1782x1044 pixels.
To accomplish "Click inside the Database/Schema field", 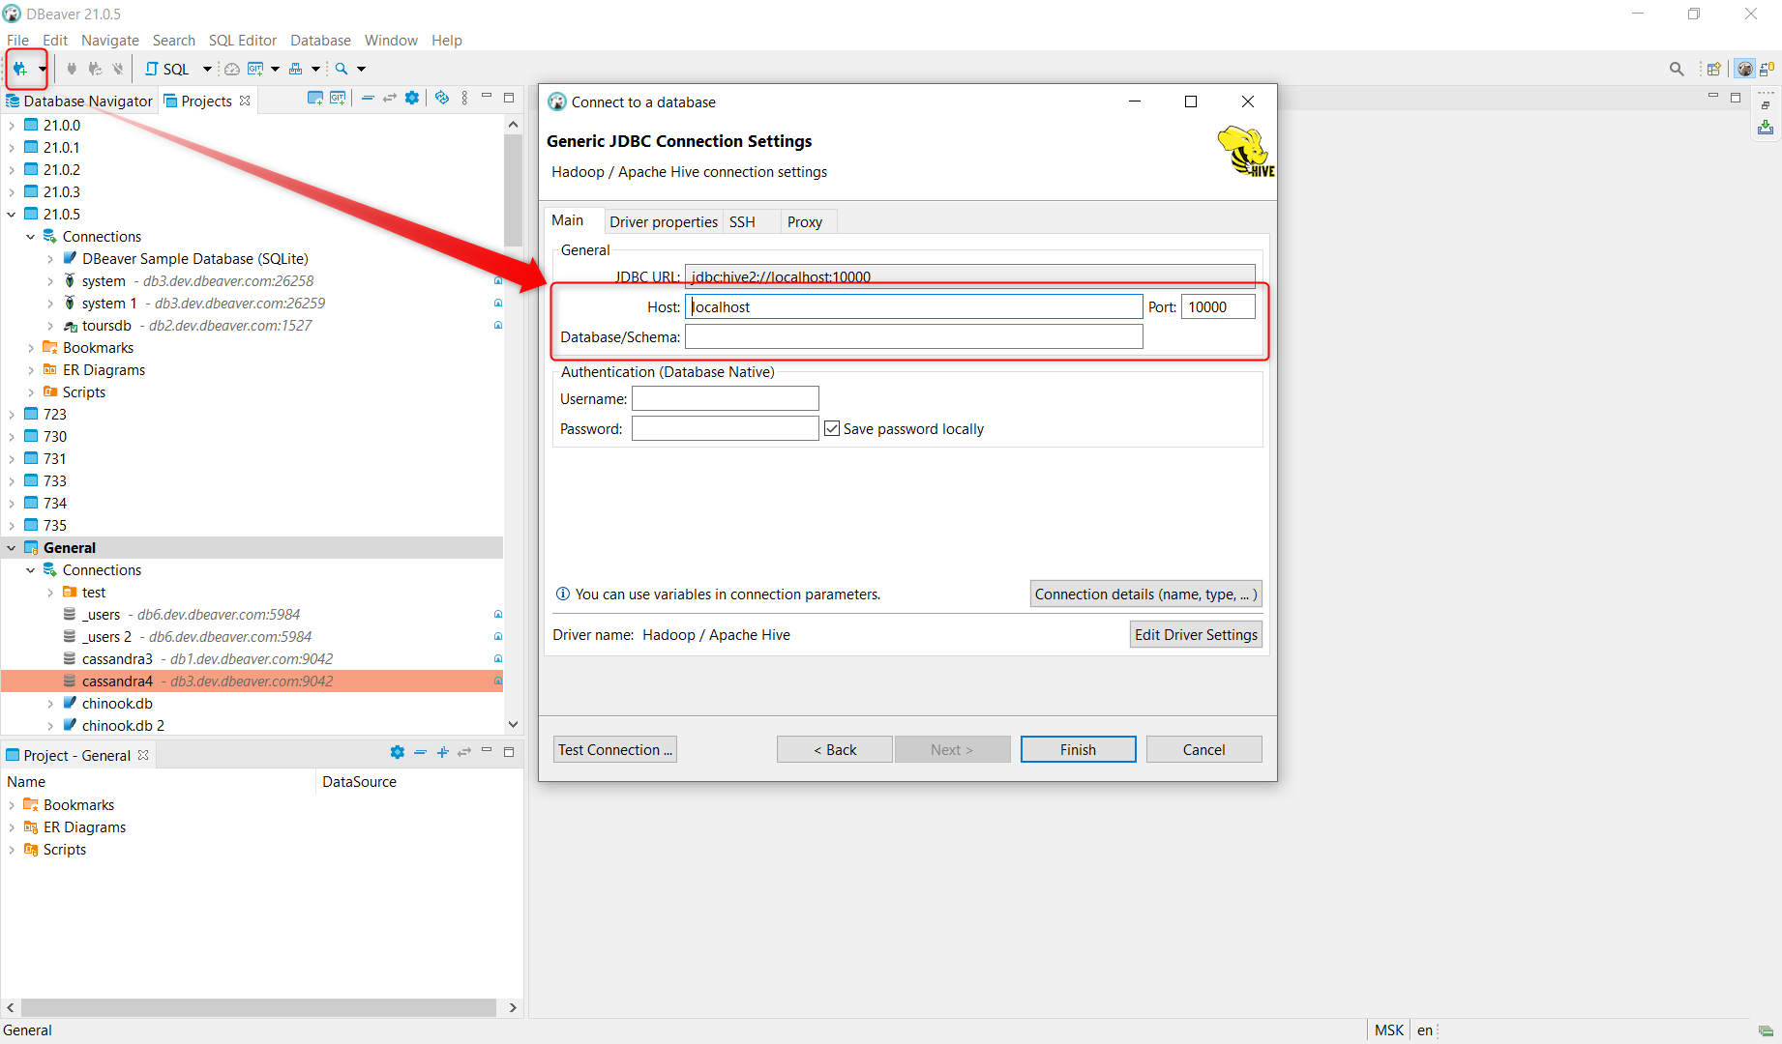I will pyautogui.click(x=912, y=336).
